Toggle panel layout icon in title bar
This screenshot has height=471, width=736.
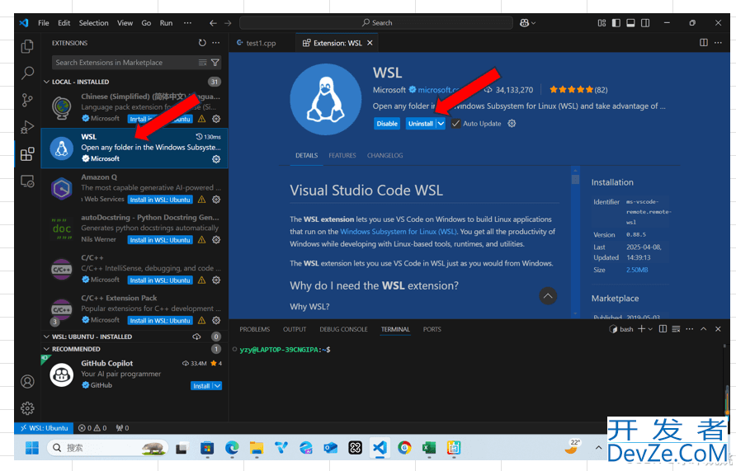coord(631,22)
